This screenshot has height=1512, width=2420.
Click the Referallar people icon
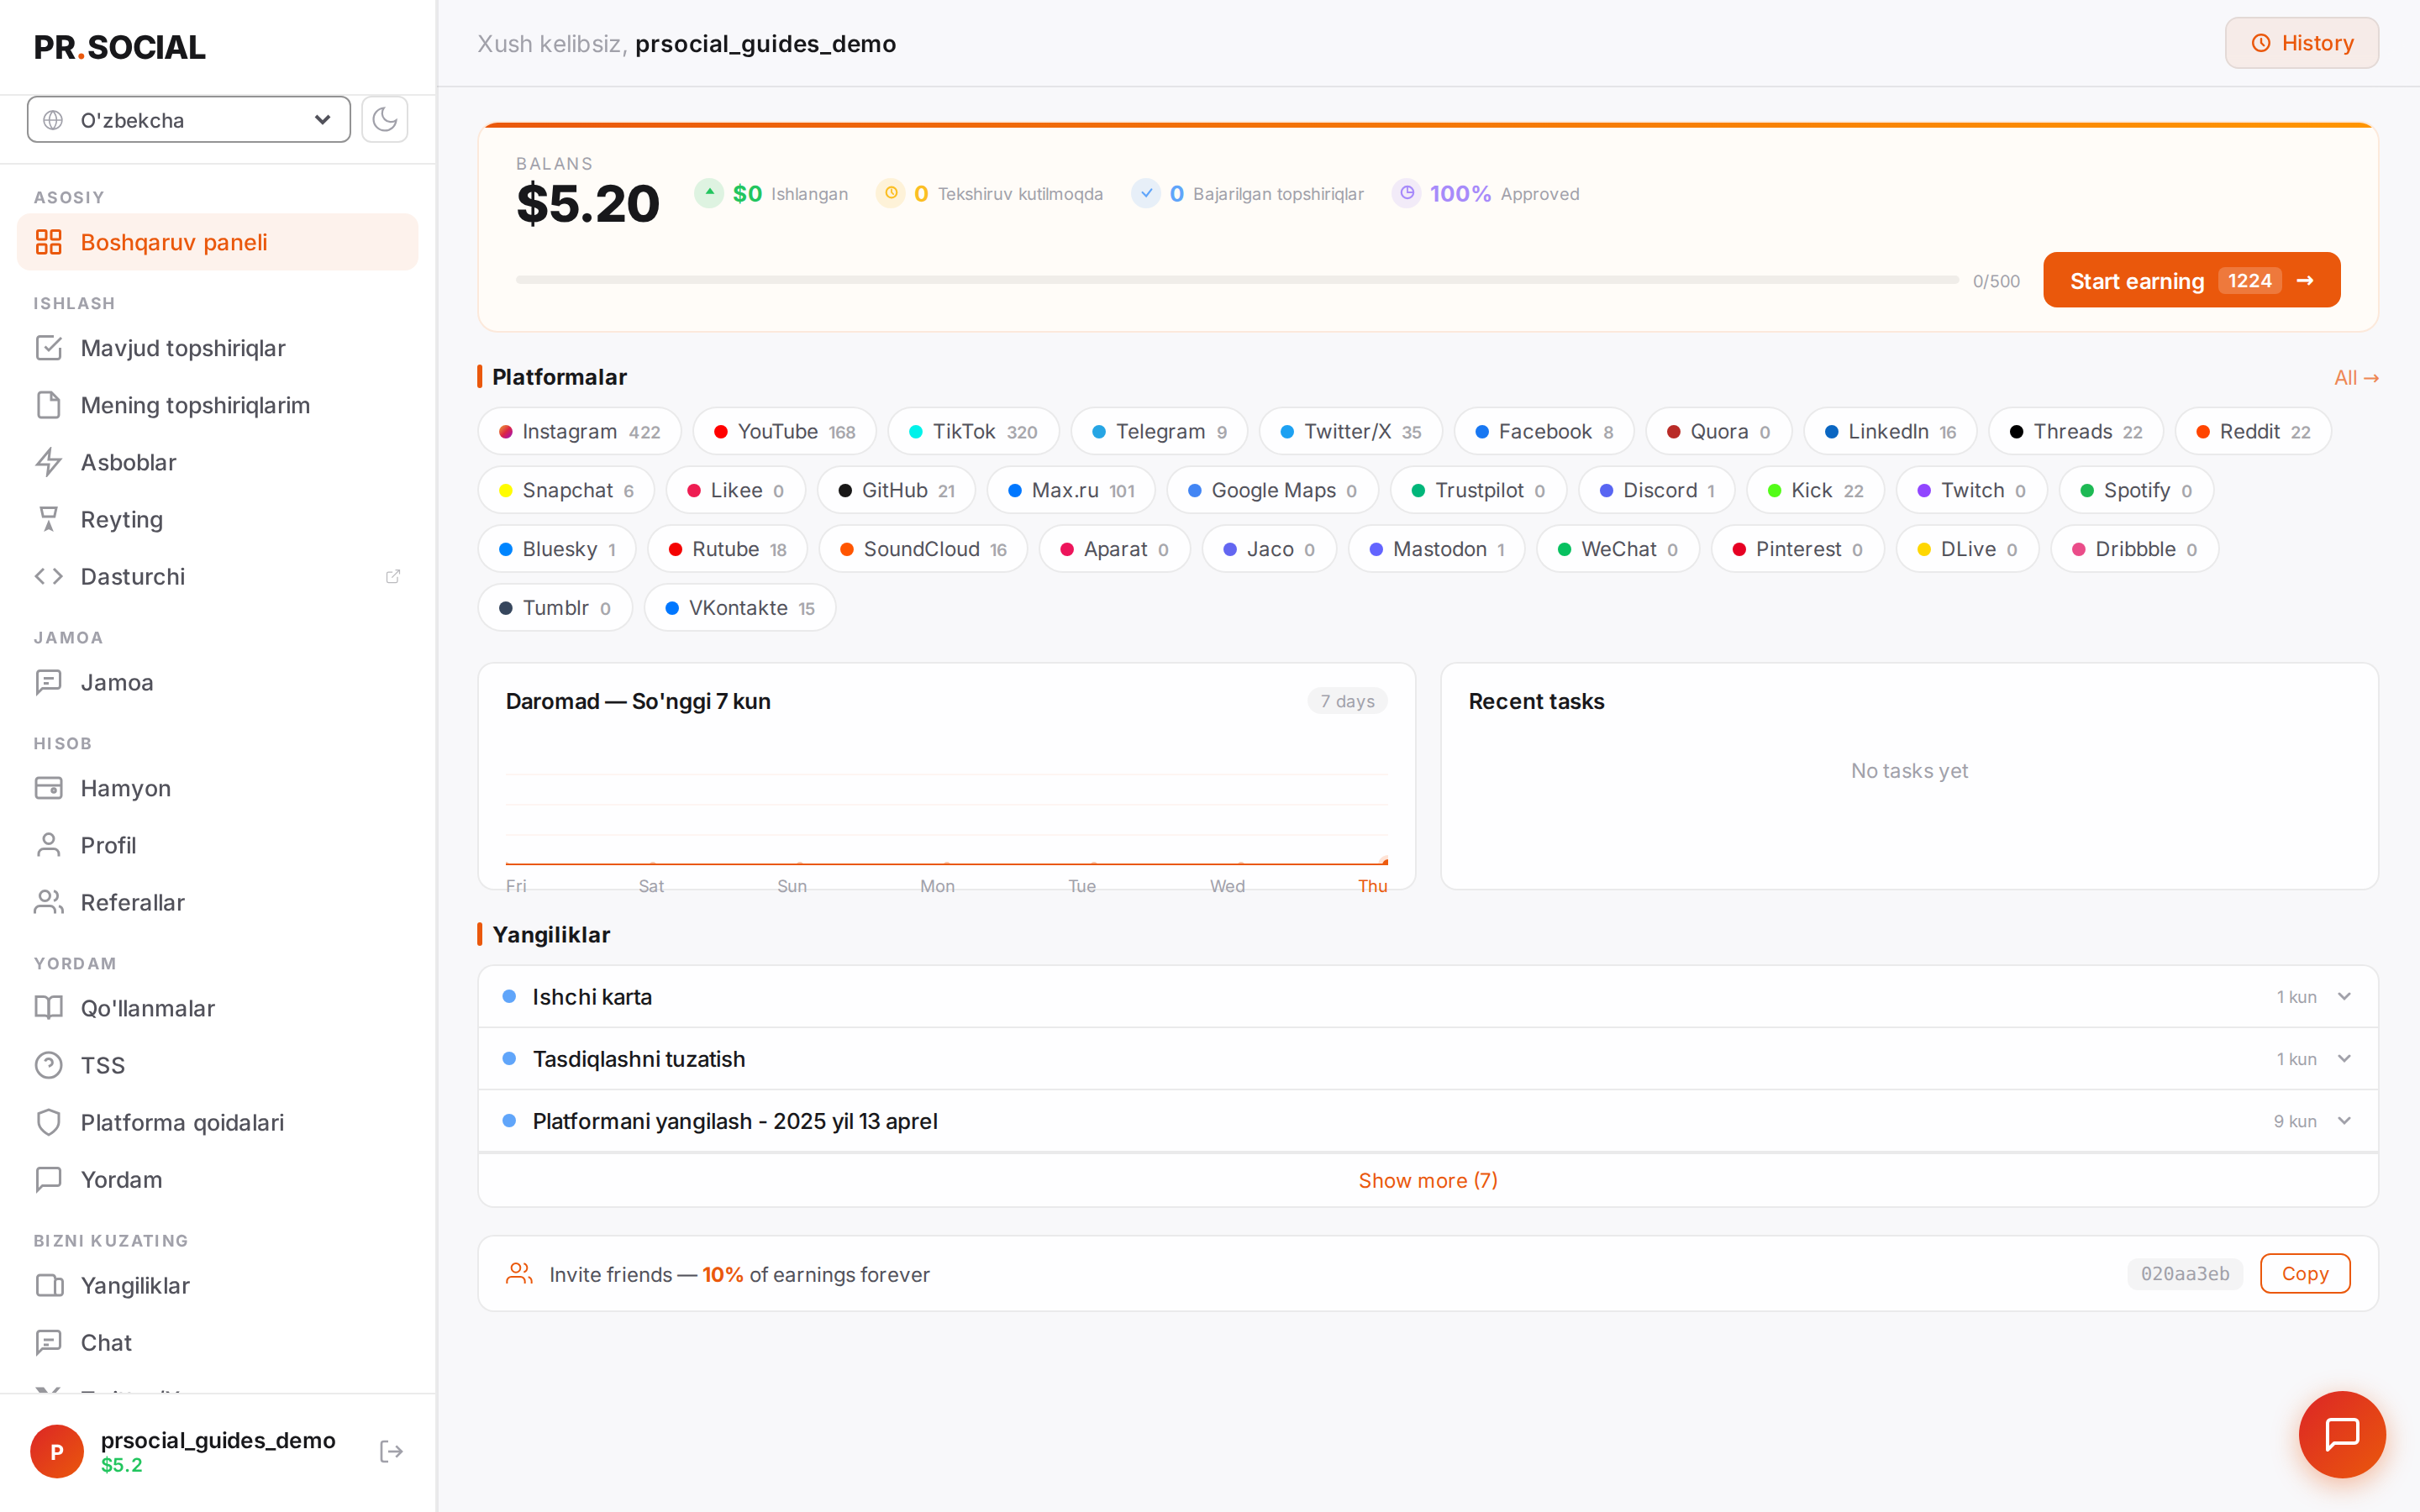48,902
